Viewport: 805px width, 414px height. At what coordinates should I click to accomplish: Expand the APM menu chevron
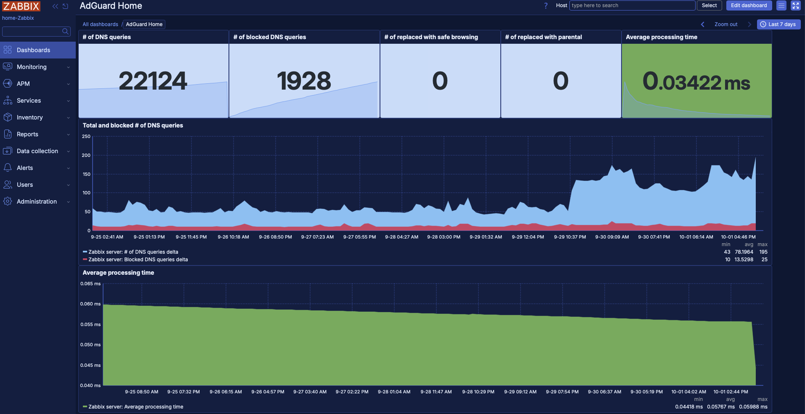68,84
